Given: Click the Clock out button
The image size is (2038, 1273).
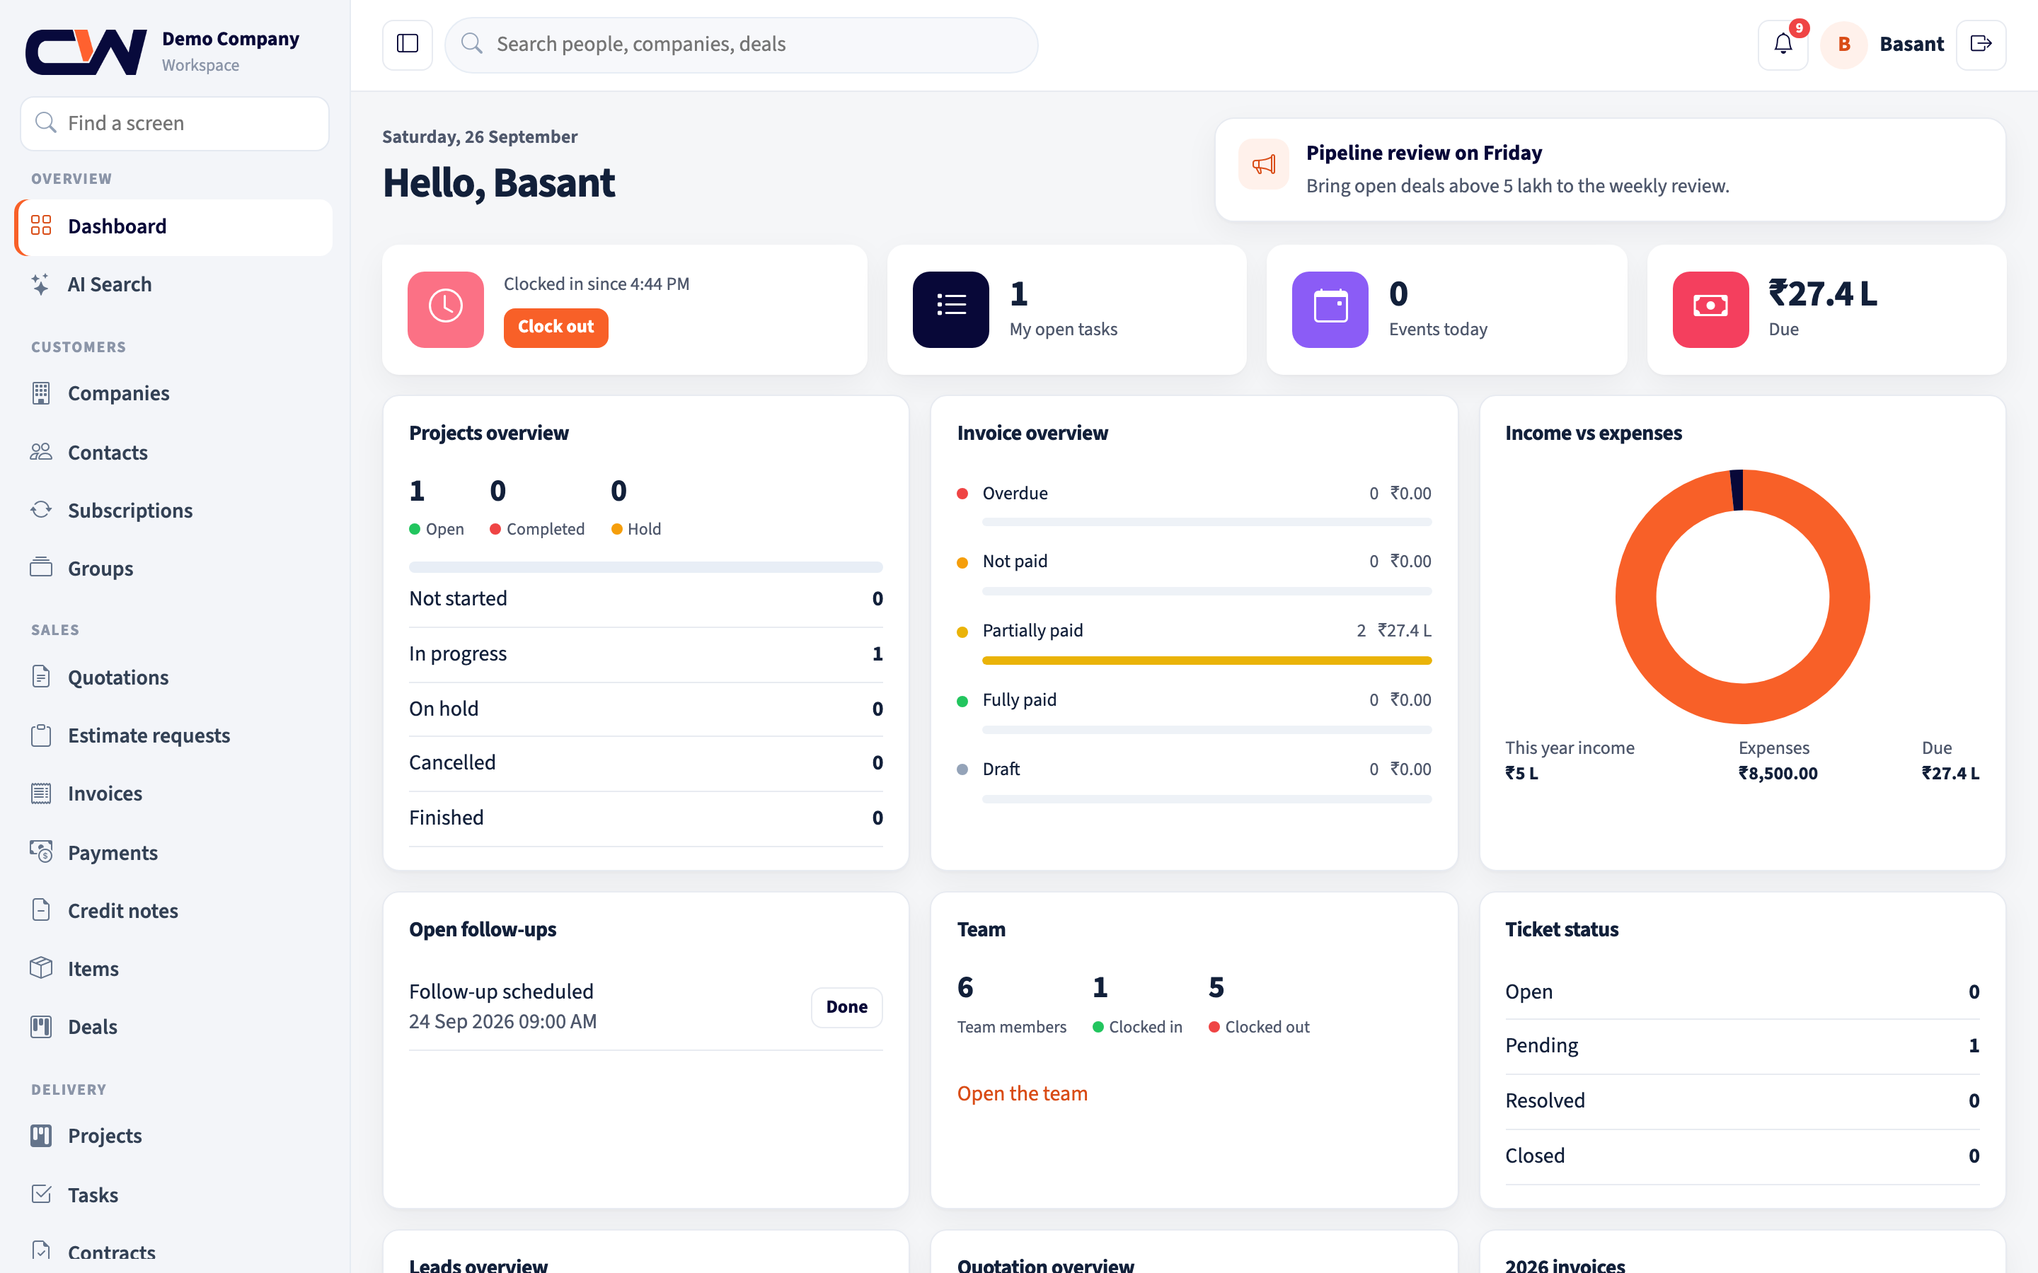Looking at the screenshot, I should 555,327.
